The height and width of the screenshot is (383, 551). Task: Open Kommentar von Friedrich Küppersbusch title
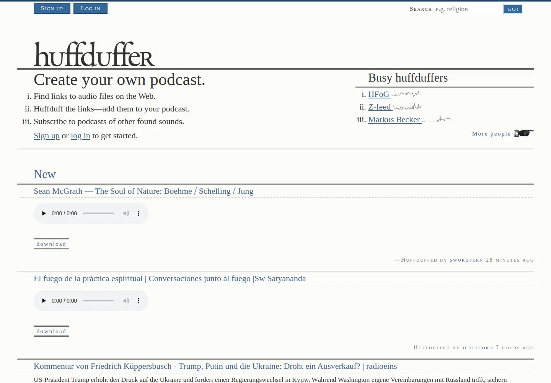(215, 366)
